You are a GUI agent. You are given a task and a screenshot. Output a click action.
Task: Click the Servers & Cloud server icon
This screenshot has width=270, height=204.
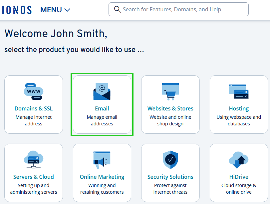34,160
